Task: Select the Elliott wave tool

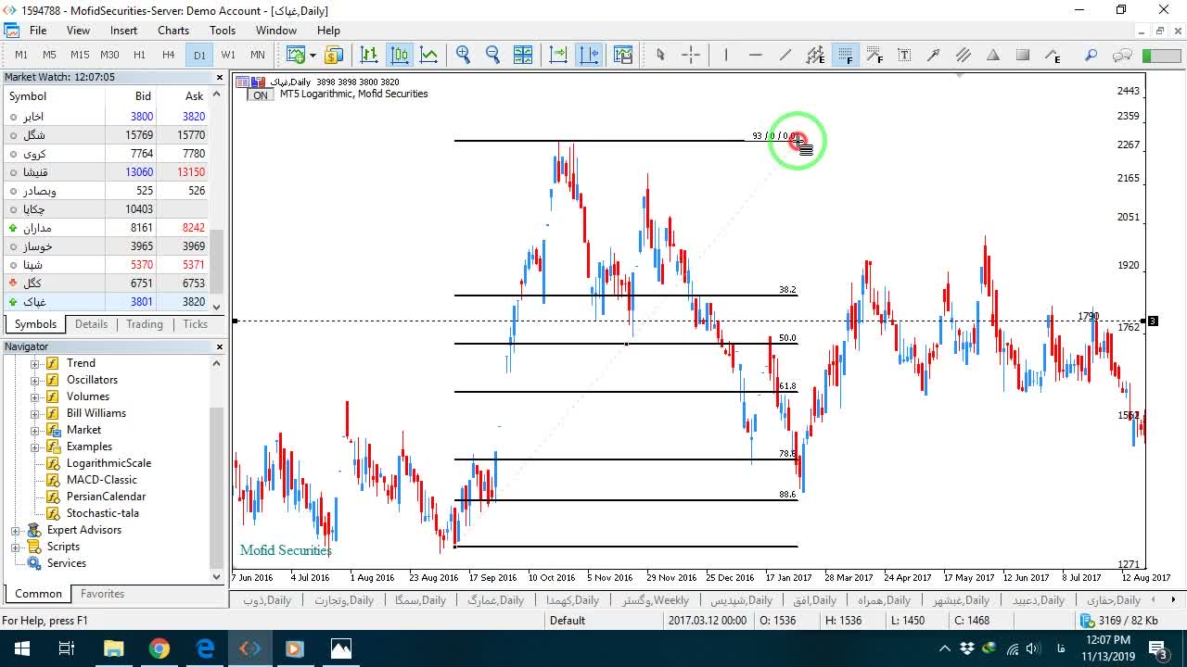Action: pos(1053,55)
